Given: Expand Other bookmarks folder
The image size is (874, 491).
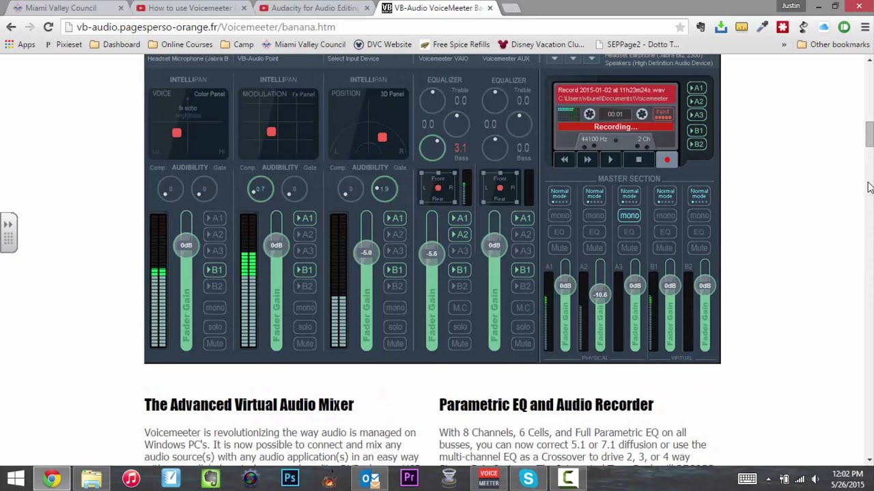Looking at the screenshot, I should tap(833, 44).
